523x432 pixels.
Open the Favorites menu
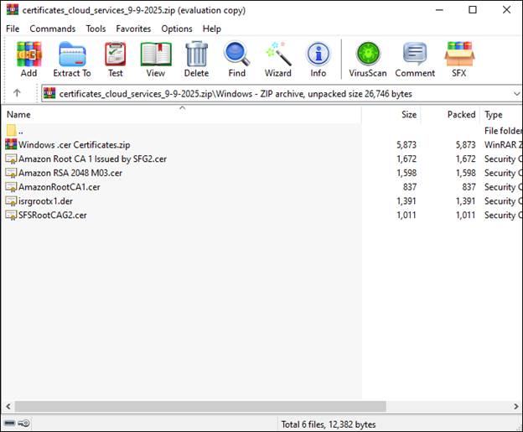click(x=133, y=29)
